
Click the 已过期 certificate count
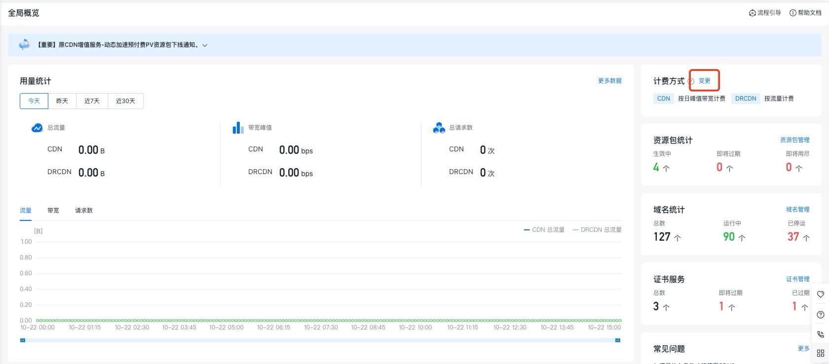click(x=794, y=307)
